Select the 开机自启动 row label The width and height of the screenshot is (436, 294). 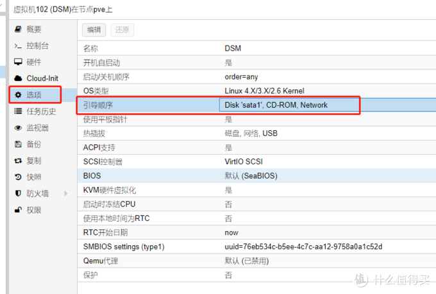[x=101, y=63]
